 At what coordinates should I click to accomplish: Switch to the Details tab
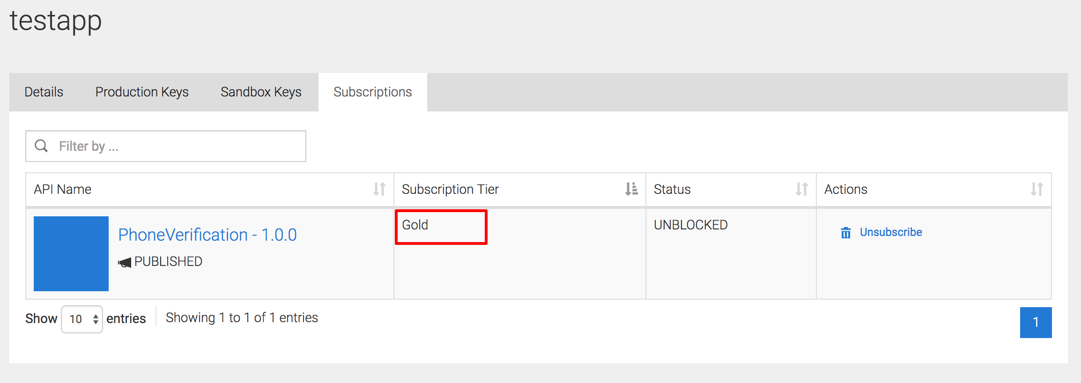44,92
